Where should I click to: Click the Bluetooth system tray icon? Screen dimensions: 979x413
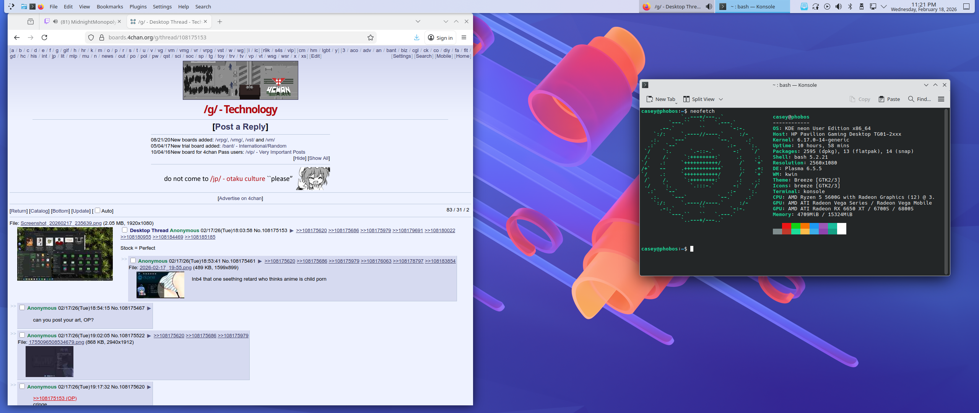tap(850, 7)
